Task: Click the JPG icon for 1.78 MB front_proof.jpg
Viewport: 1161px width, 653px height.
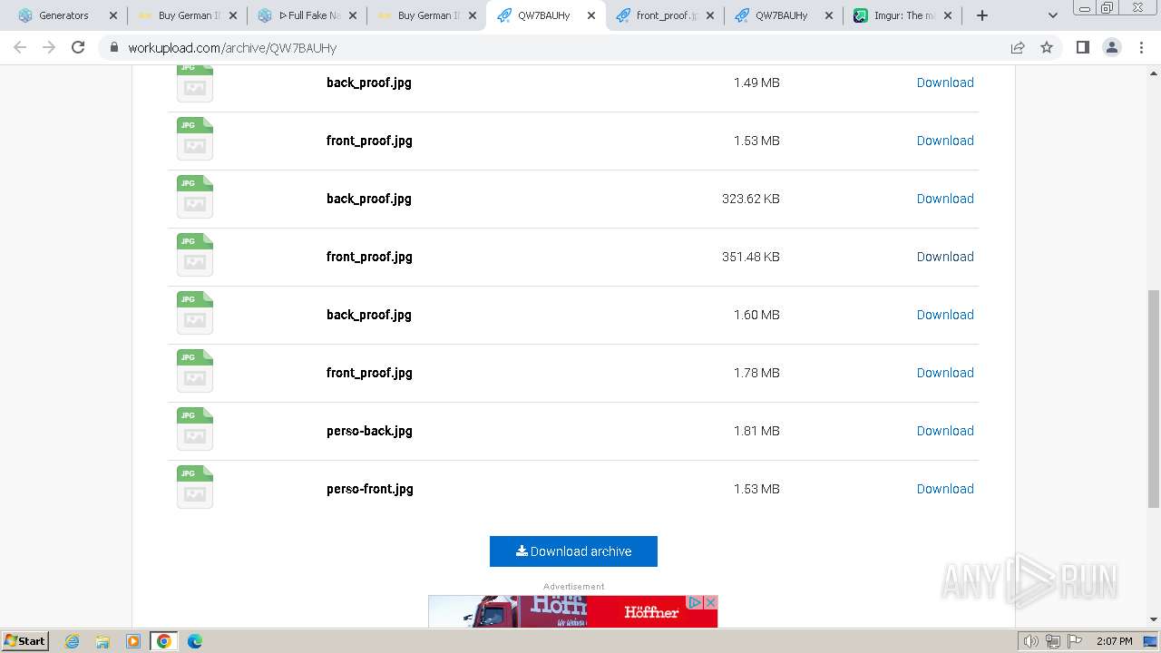Action: [x=195, y=371]
